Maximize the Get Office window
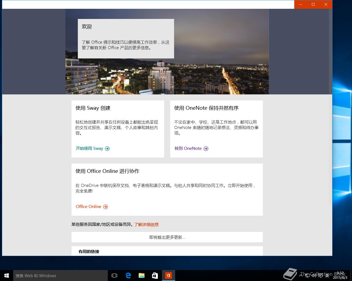This screenshot has width=352, height=281. [x=313, y=4]
